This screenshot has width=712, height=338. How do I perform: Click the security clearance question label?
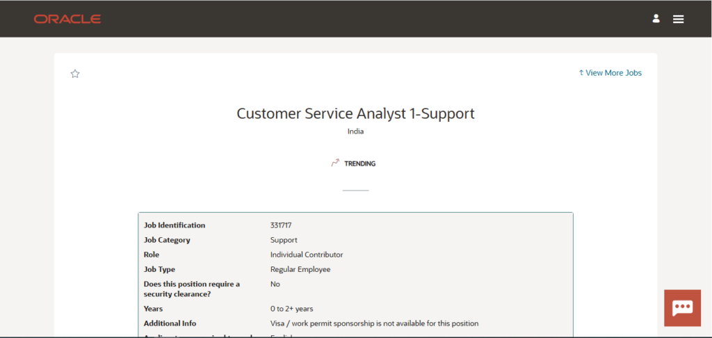tap(192, 289)
